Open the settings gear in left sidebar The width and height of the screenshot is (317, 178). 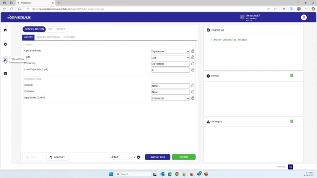pos(5,44)
